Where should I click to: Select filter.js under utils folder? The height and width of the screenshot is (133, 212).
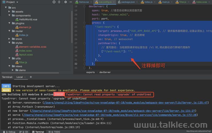pos(23,62)
